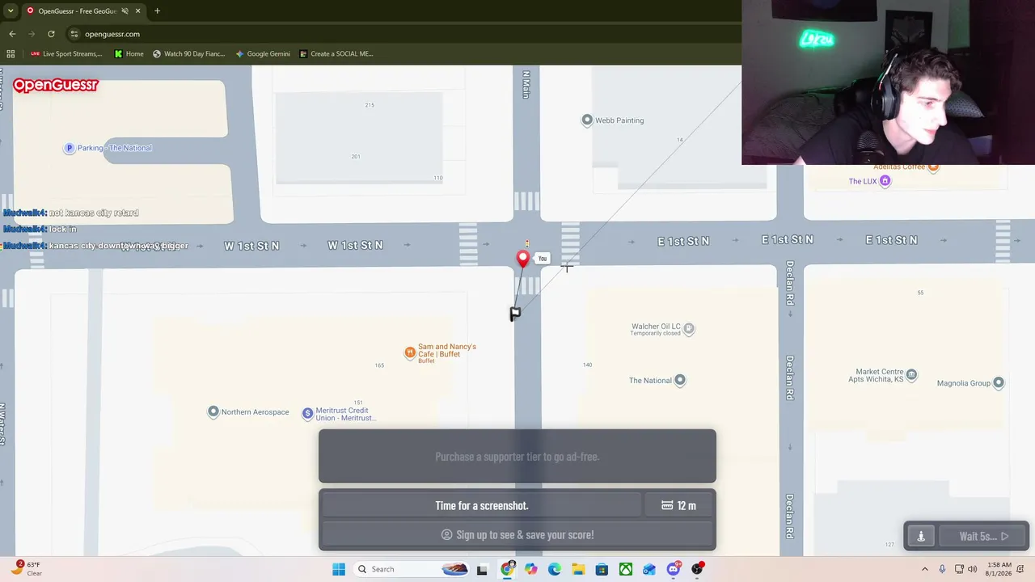
Task: View site information for openguessr.com
Action: pyautogui.click(x=74, y=34)
